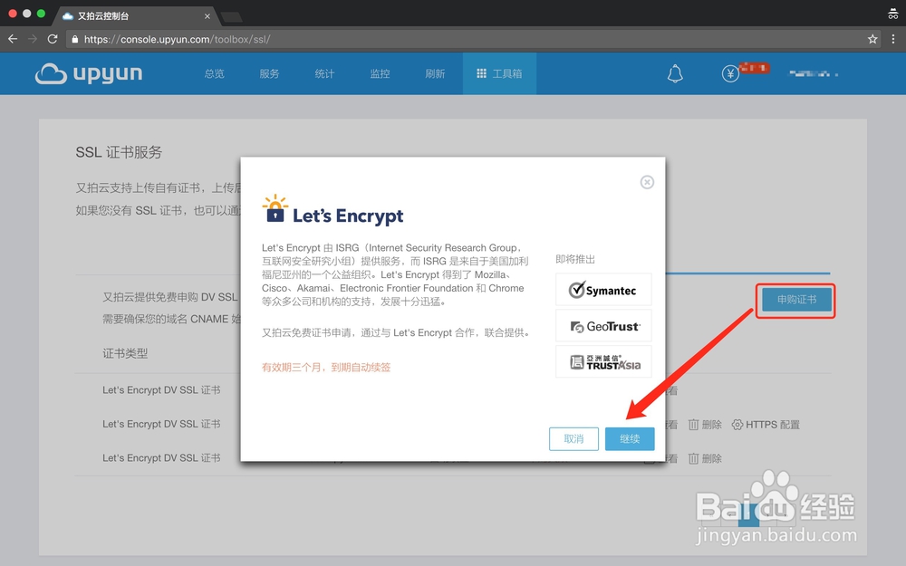Image resolution: width=906 pixels, height=566 pixels.
Task: Close the 又拍云控制台 browser tab
Action: (x=207, y=16)
